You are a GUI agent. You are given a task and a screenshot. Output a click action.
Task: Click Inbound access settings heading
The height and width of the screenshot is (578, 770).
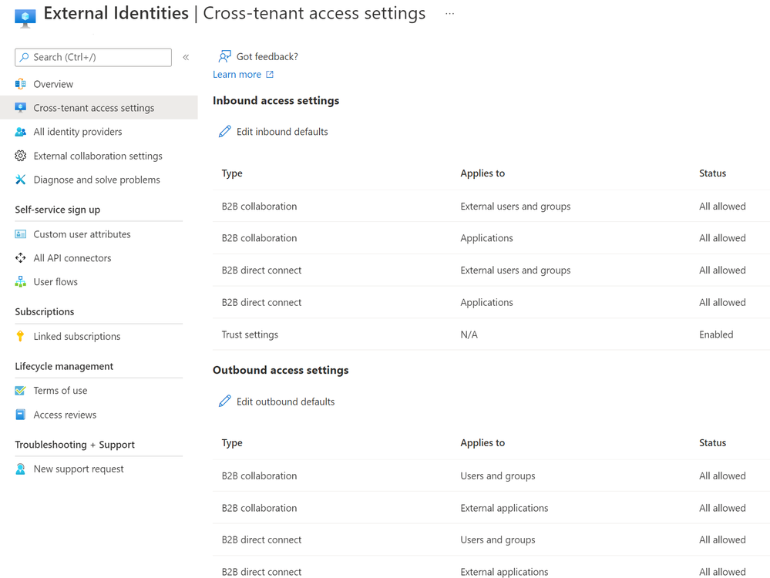(276, 101)
